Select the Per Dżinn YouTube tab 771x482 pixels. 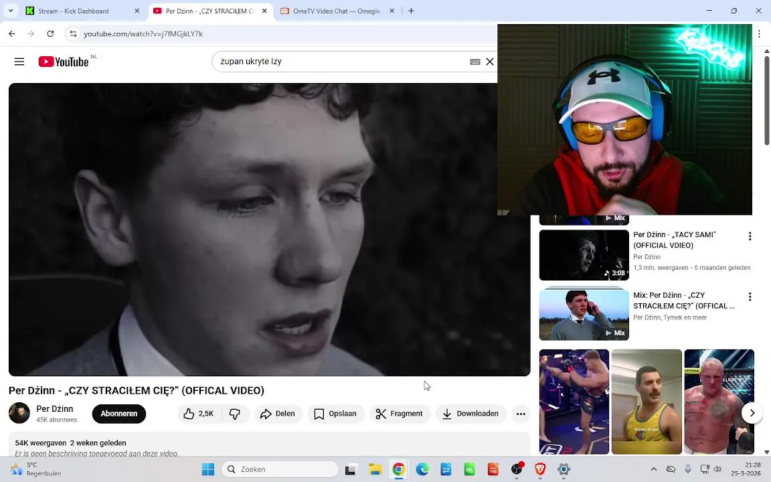[210, 11]
